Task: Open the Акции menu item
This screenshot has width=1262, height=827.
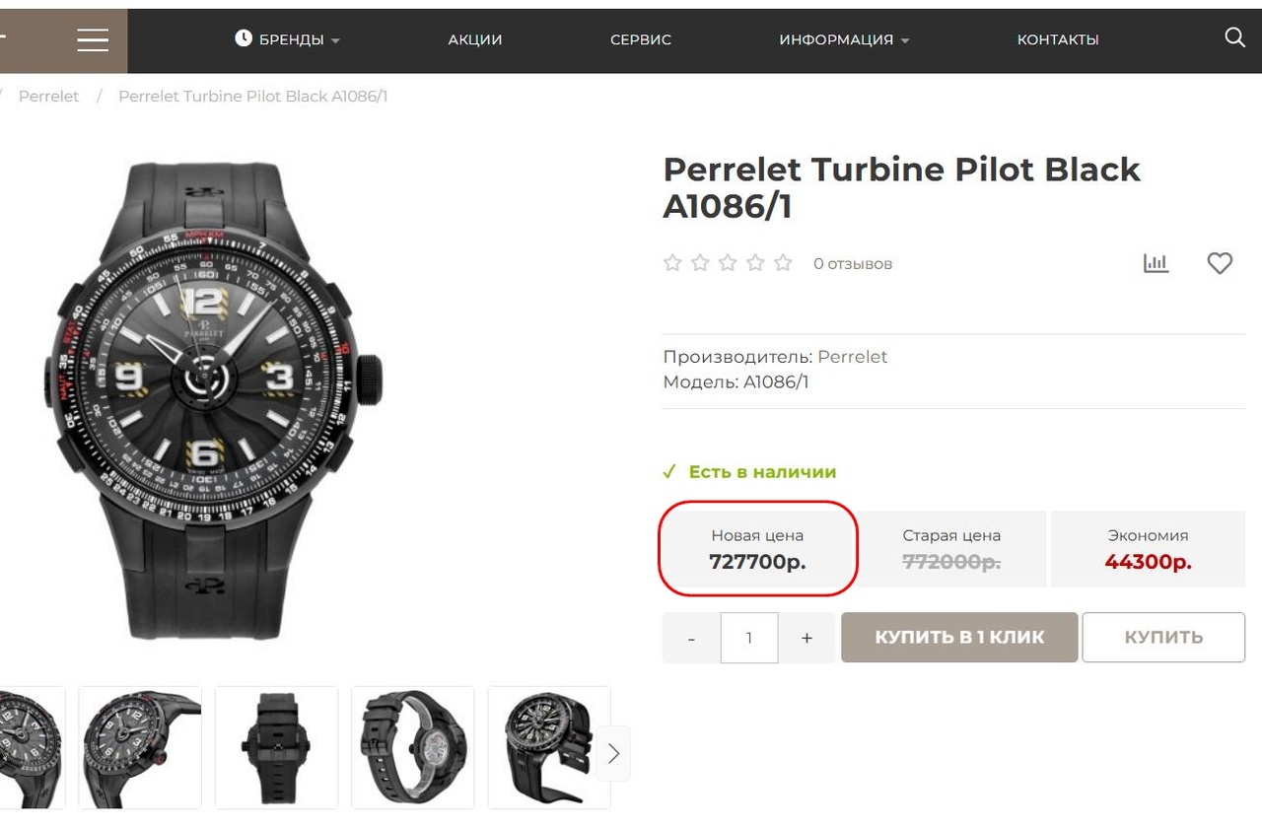Action: point(475,40)
